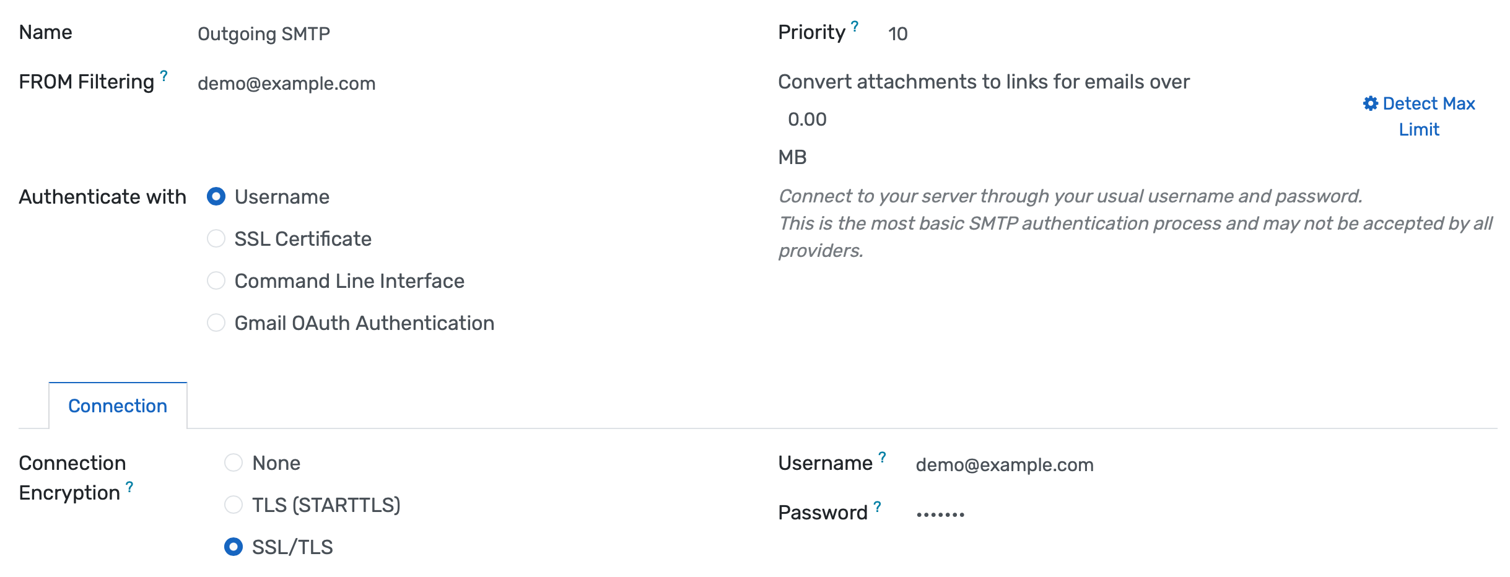Select Username authentication radio button

pos(216,197)
